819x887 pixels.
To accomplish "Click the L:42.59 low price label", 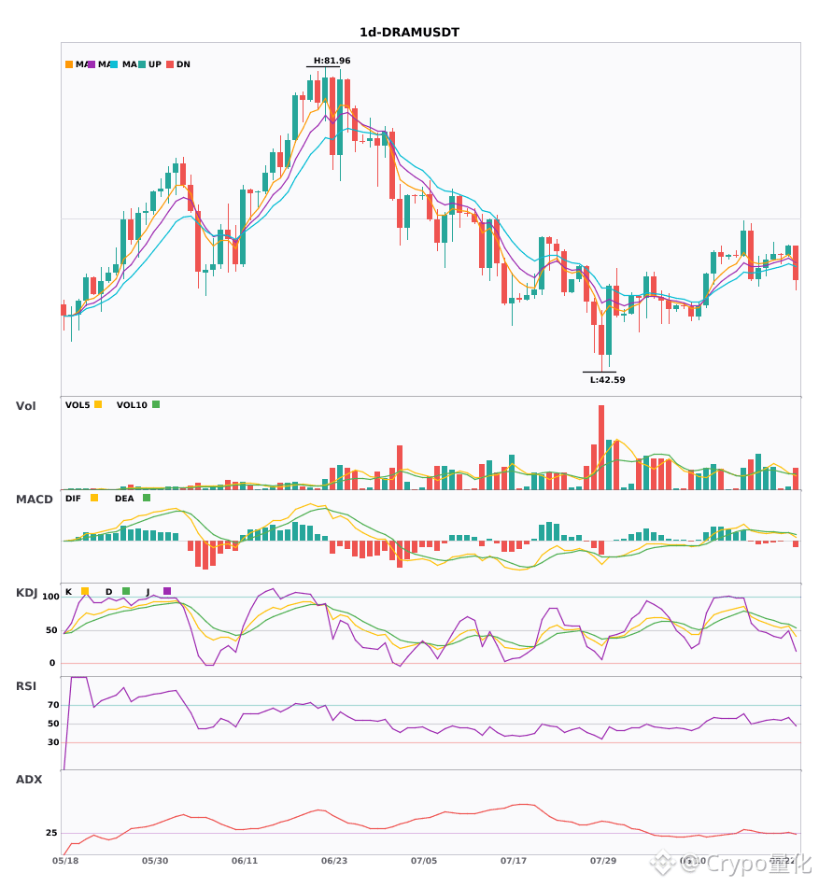I will (607, 380).
